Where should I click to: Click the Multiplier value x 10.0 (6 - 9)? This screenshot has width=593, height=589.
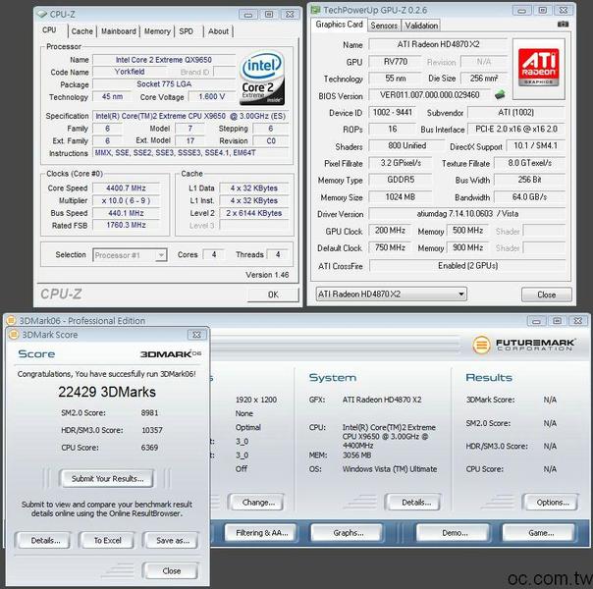pos(126,200)
